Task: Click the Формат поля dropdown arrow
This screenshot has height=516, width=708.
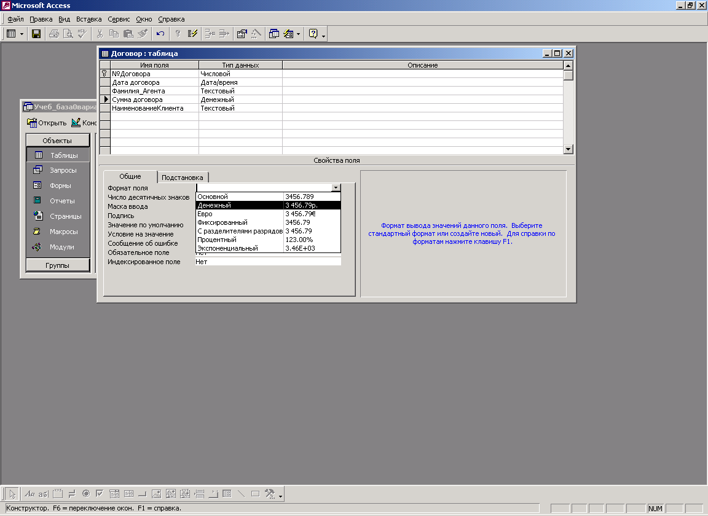Action: [336, 188]
